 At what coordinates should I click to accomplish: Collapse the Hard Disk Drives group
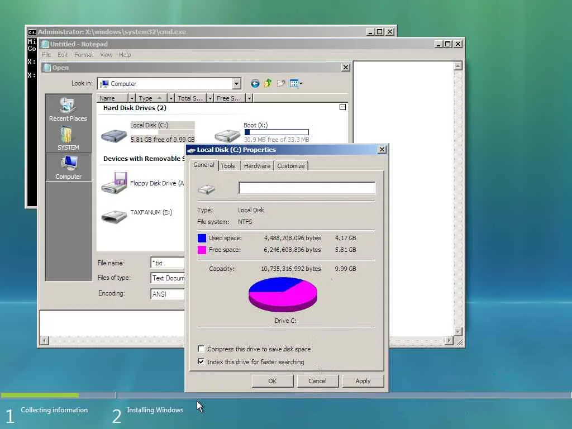coord(342,107)
